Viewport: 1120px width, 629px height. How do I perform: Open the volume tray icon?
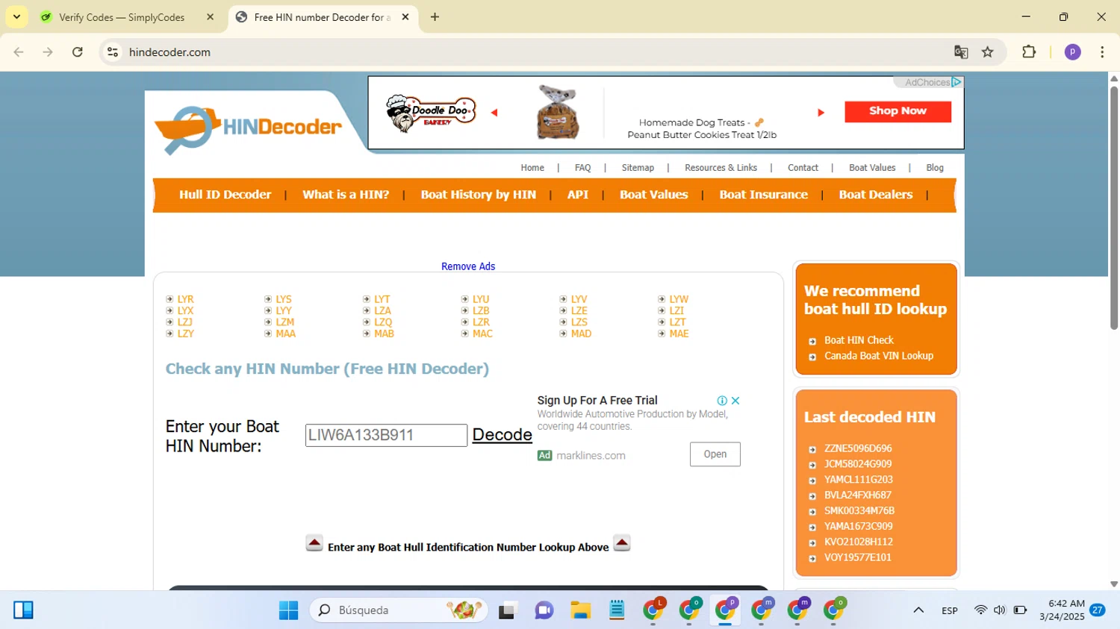tap(1000, 610)
